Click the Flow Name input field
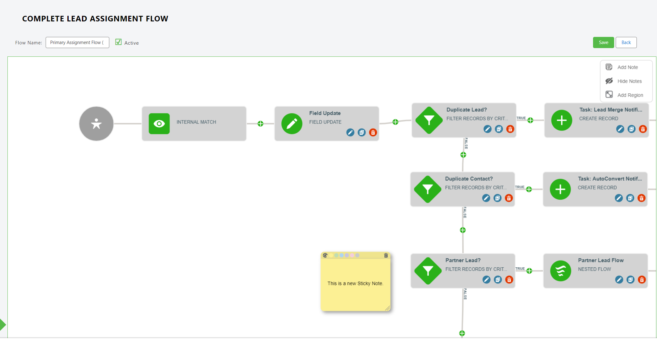 (77, 42)
